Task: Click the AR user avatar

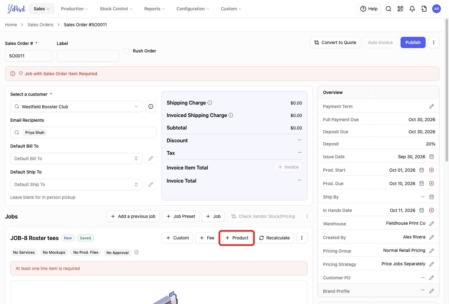Action: point(437,9)
